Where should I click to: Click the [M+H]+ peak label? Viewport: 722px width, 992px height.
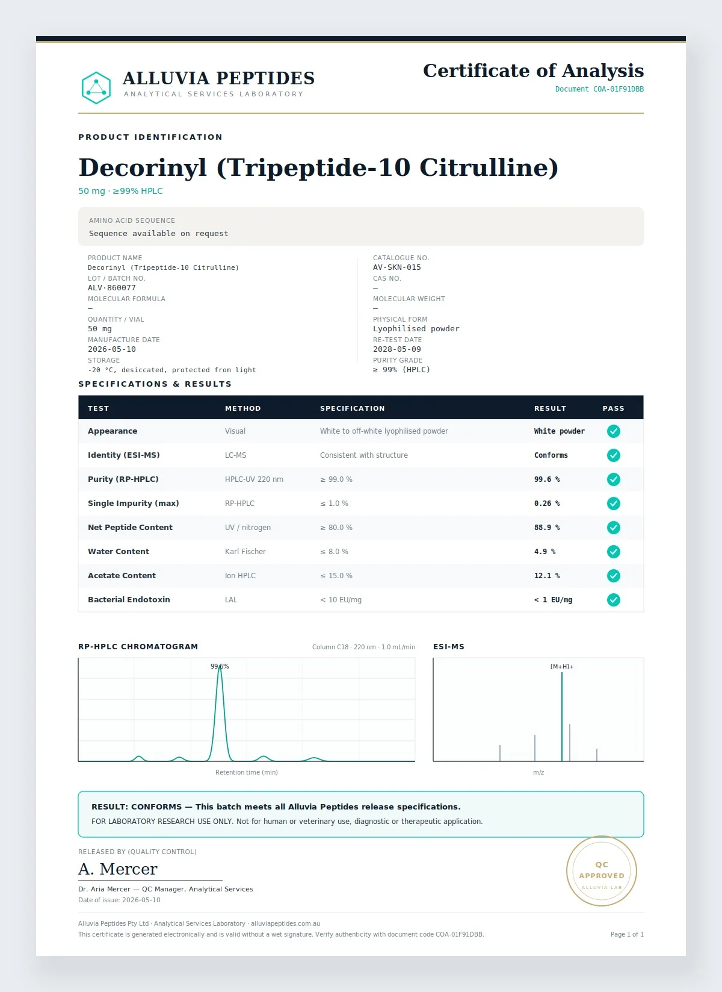tap(562, 667)
